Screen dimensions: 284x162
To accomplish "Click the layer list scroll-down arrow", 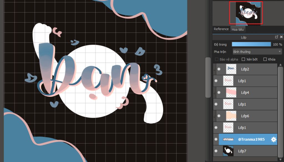I will click(x=280, y=159).
